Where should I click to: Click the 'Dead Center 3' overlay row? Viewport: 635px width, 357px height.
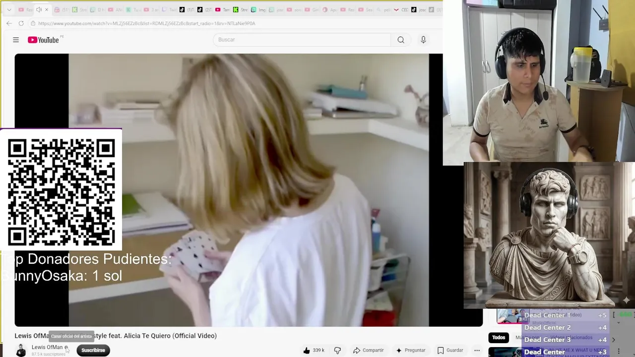click(565, 340)
